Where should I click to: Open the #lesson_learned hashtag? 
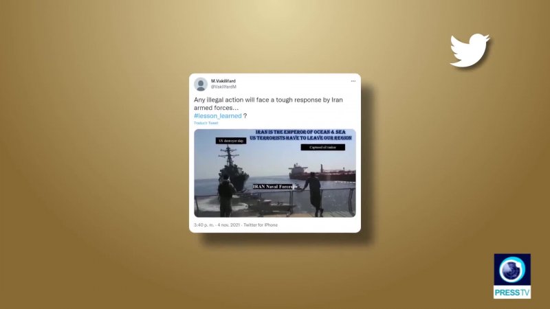pyautogui.click(x=217, y=115)
